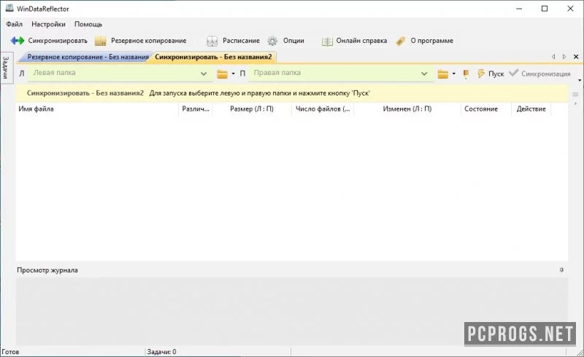Sort by Состояние column header
The height and width of the screenshot is (357, 584).
[x=486, y=109]
